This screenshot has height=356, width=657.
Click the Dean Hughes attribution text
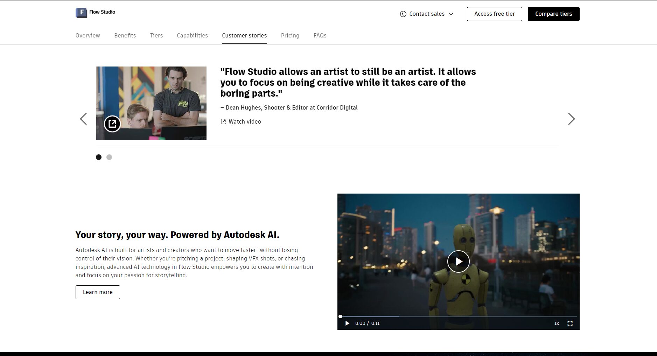tap(289, 107)
